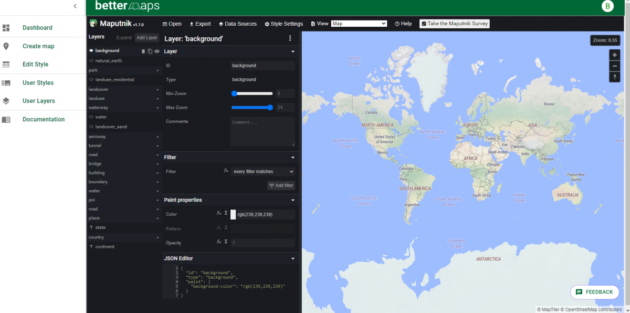Delete the background layer with trash icon
630x313 pixels.
pos(143,51)
